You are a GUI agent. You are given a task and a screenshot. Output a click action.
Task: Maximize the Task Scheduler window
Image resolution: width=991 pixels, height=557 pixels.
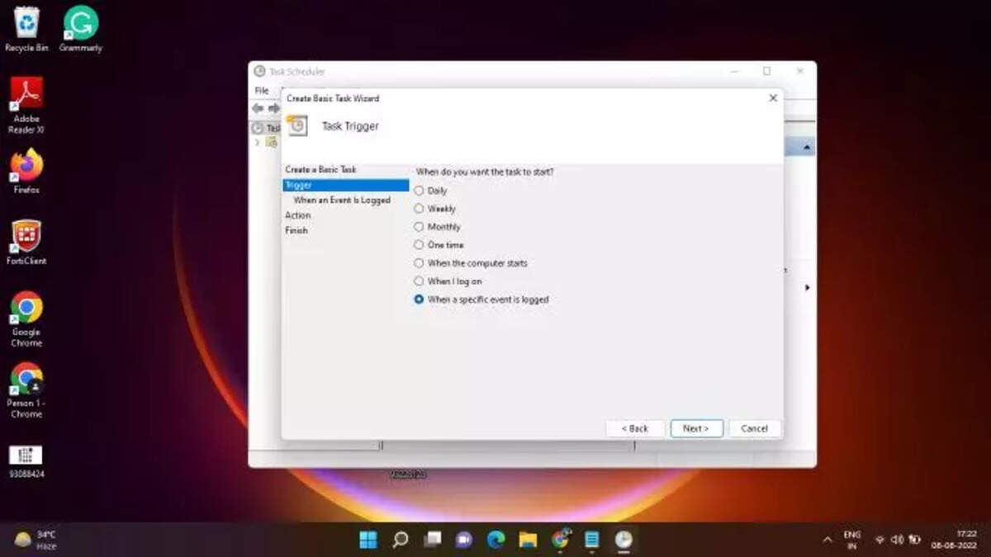[x=767, y=72]
